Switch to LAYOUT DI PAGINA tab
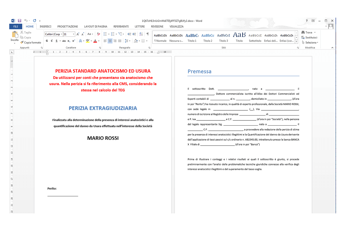 tap(95, 27)
